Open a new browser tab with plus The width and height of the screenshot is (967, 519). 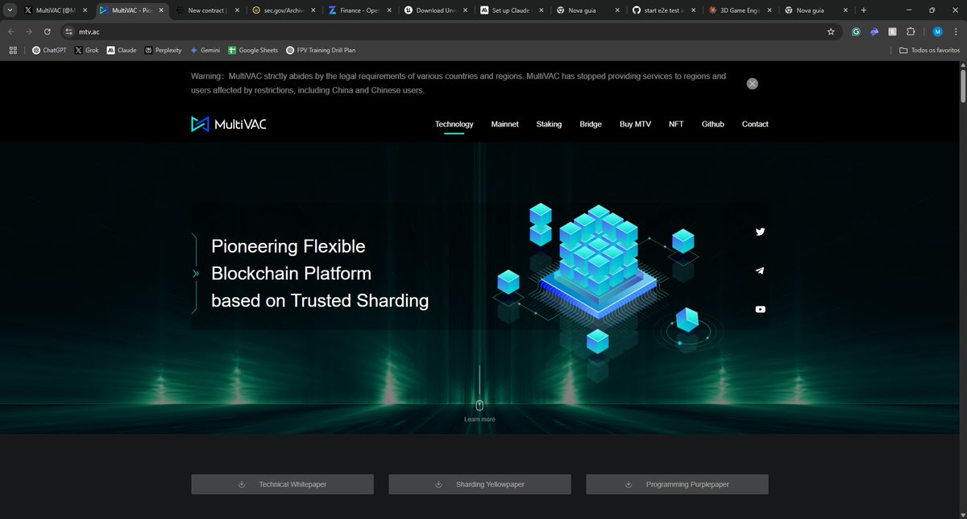[864, 10]
